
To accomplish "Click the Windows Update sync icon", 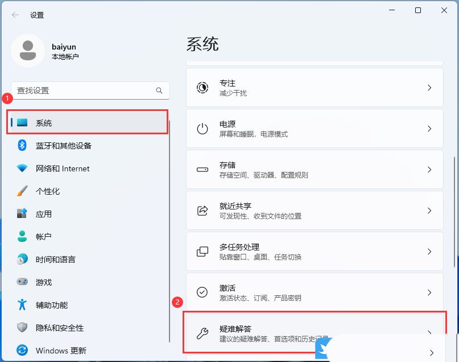I will point(22,350).
